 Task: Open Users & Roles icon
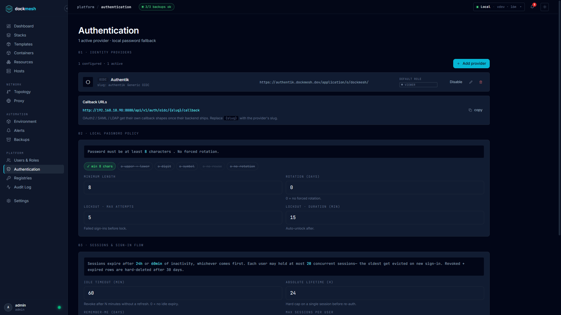coord(9,160)
